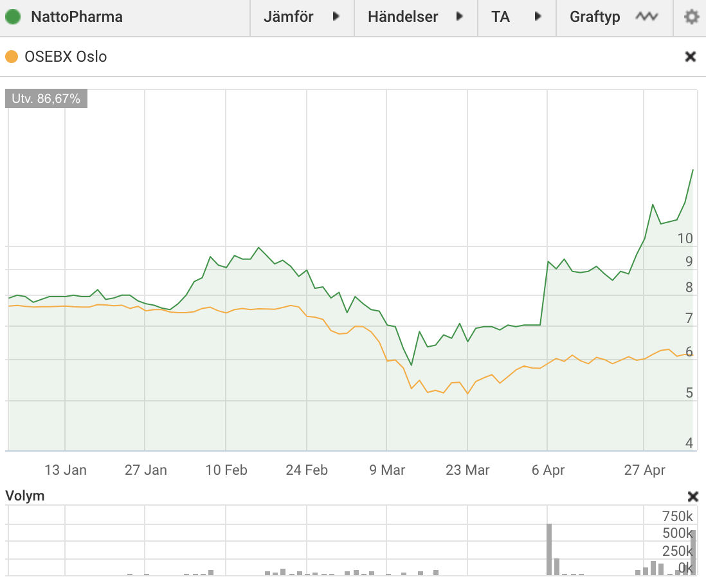Click the 10 Feb date label
This screenshot has height=588, width=706.
[x=226, y=470]
